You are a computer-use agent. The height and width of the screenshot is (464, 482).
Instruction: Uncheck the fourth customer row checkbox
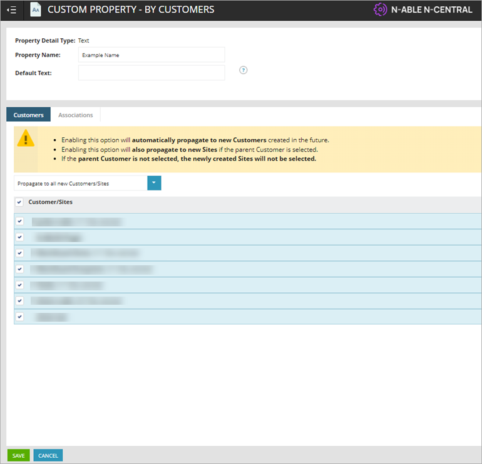click(20, 269)
